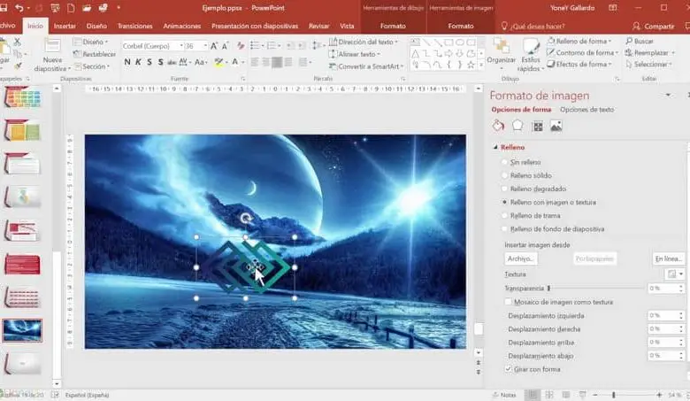The image size is (690, 401).
Task: Open the Textura dropdown
Action: click(x=675, y=274)
